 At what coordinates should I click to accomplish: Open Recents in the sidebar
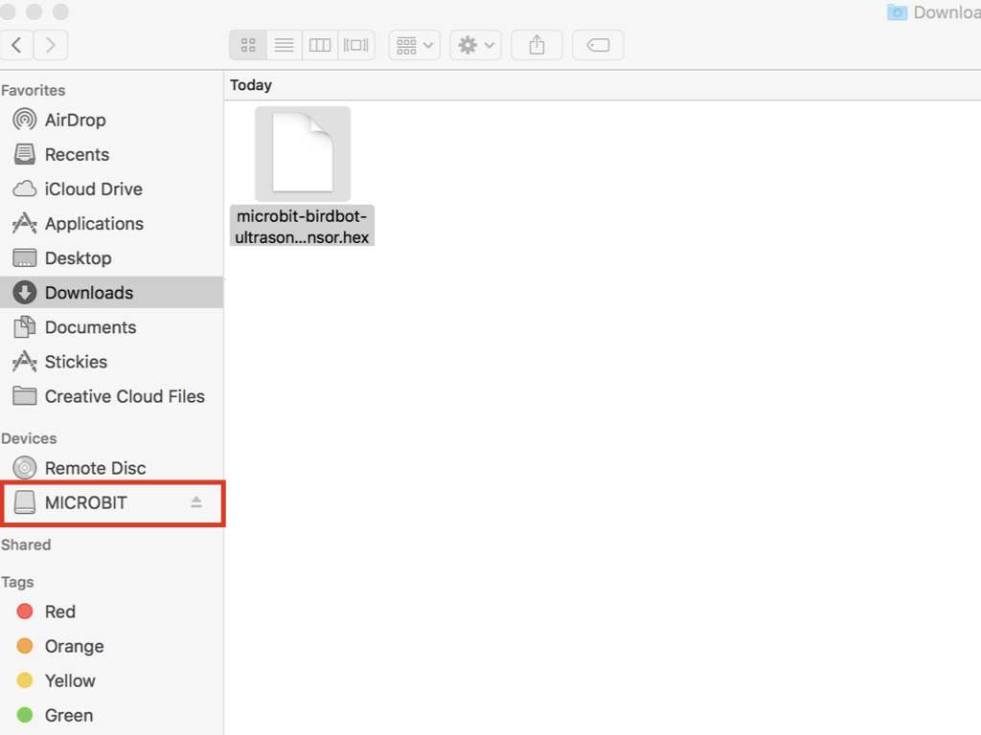pyautogui.click(x=111, y=154)
